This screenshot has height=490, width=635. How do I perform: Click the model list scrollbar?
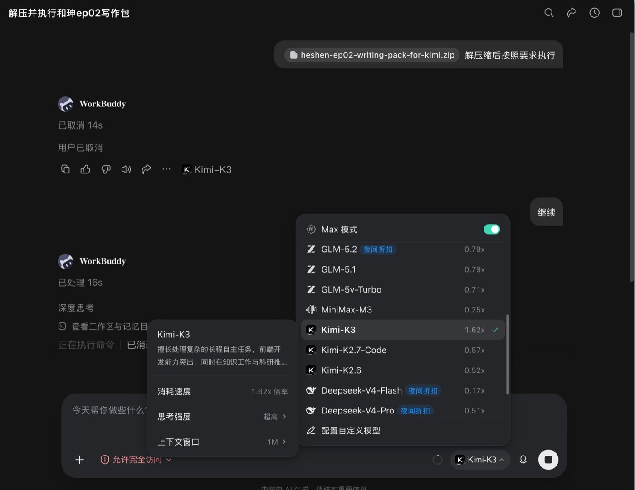tap(507, 355)
